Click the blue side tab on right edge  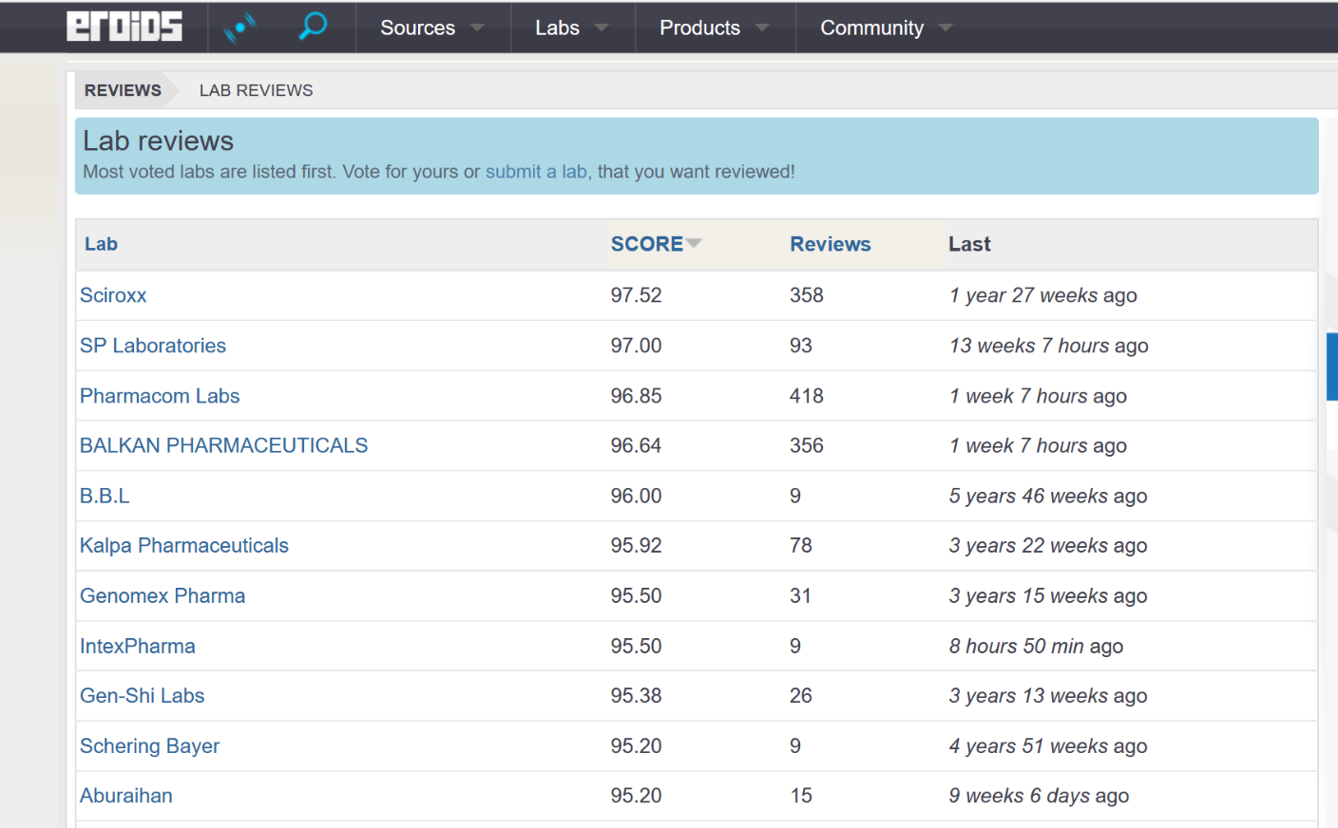[x=1331, y=367]
